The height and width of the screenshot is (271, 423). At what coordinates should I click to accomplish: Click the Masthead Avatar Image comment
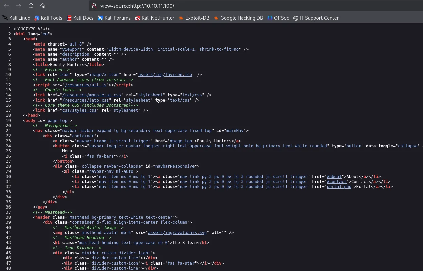point(88,228)
